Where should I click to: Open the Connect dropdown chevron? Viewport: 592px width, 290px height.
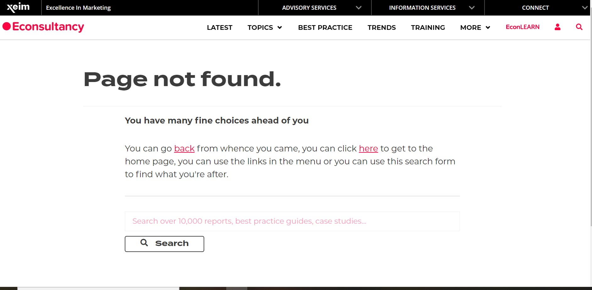pos(584,8)
